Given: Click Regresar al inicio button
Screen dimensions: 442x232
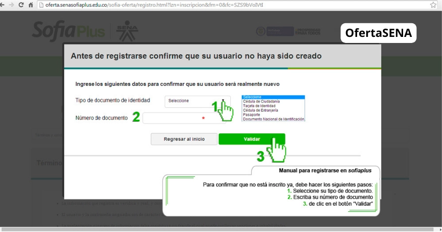Looking at the screenshot, I should click(x=184, y=139).
